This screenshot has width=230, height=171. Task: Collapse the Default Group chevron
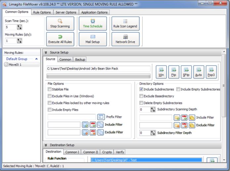click(x=36, y=59)
